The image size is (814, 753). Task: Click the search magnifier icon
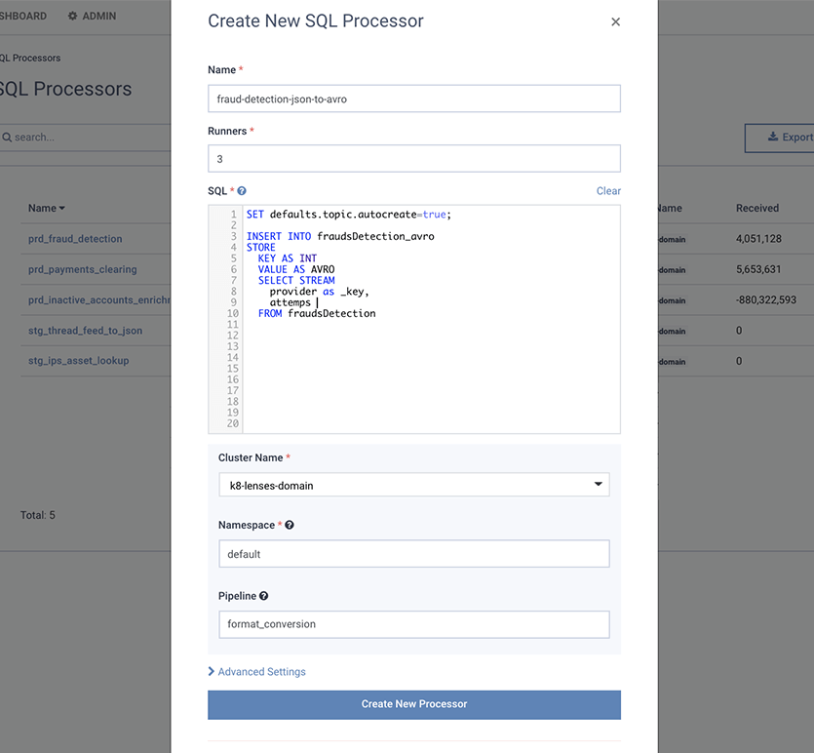pos(7,137)
